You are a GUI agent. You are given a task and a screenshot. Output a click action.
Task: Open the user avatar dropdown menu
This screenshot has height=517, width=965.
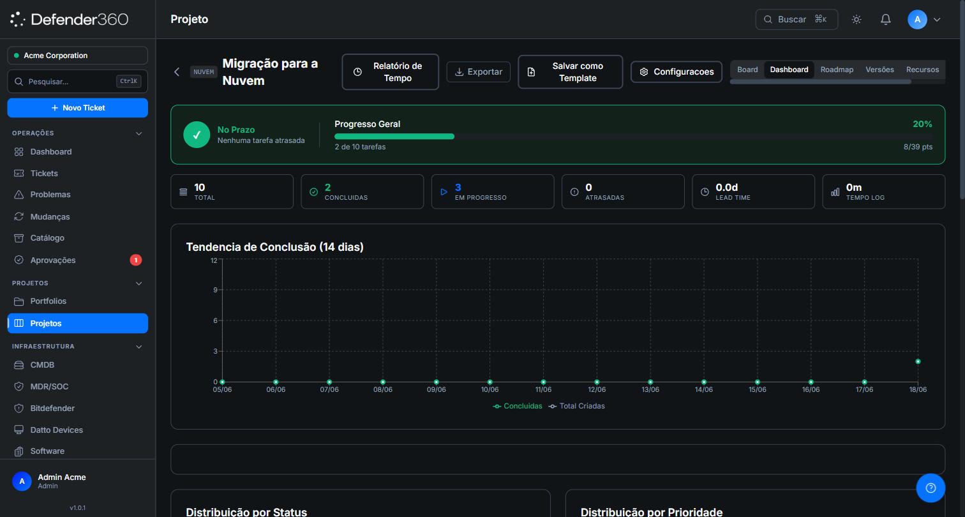pyautogui.click(x=924, y=20)
